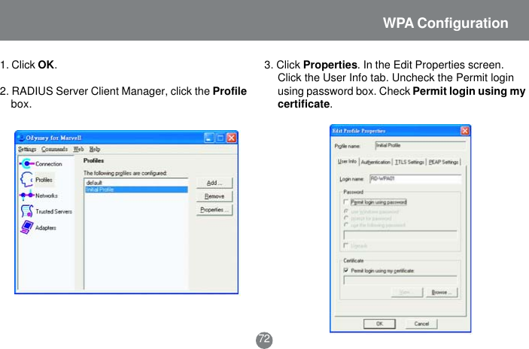Select Initial Profile in profiles list
529x349 pixels.
coord(136,190)
